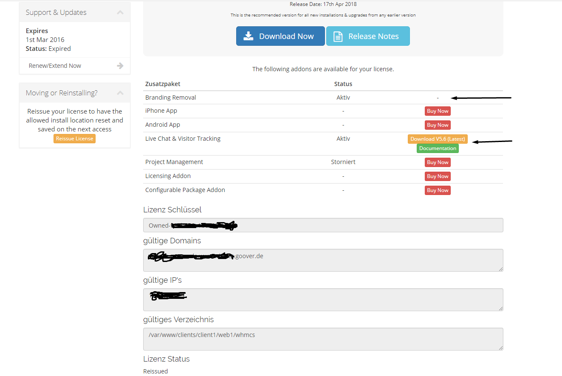Open Live Chat Documentation button
562x376 pixels.
tap(438, 148)
